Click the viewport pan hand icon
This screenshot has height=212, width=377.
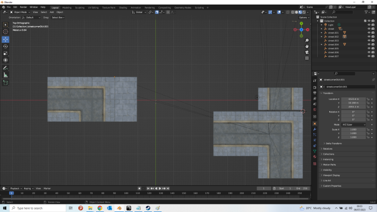pos(307,46)
